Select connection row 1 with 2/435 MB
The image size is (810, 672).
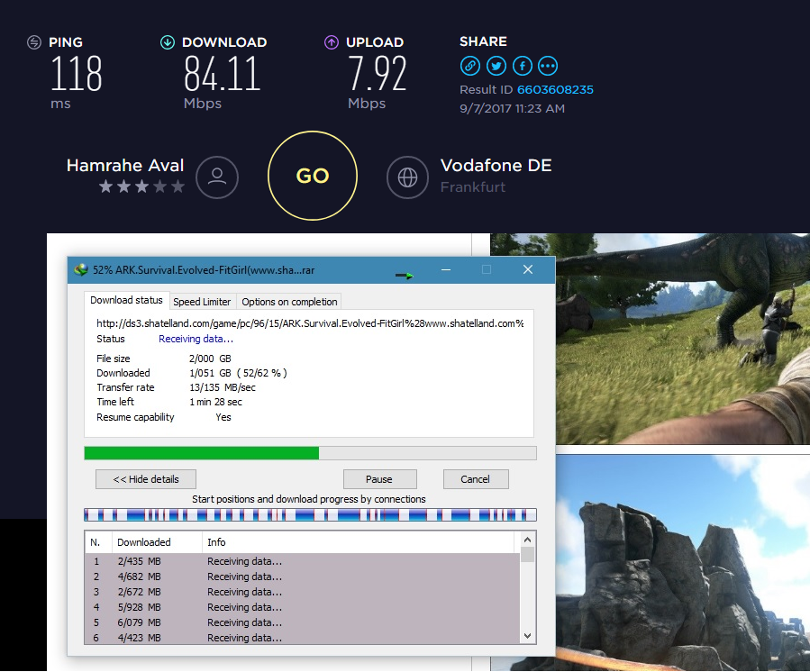302,561
